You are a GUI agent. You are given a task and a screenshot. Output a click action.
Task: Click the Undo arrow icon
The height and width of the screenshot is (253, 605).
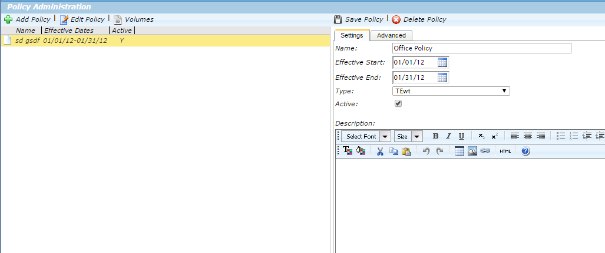point(426,151)
